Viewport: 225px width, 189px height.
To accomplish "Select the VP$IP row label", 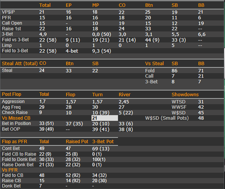I will pyautogui.click(x=8, y=12).
